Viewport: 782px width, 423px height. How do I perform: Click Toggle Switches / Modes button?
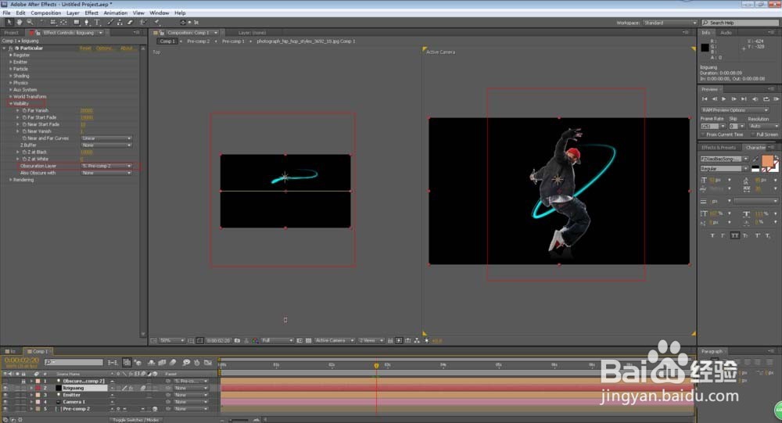click(x=135, y=420)
